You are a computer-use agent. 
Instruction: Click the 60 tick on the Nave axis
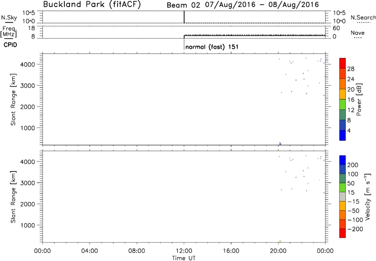(337, 28)
